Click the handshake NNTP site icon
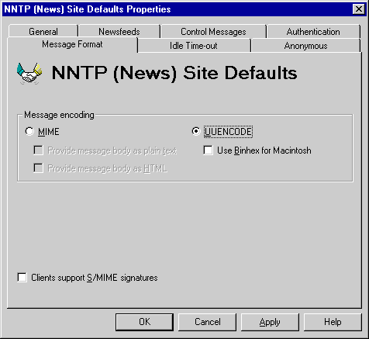 pyautogui.click(x=29, y=73)
